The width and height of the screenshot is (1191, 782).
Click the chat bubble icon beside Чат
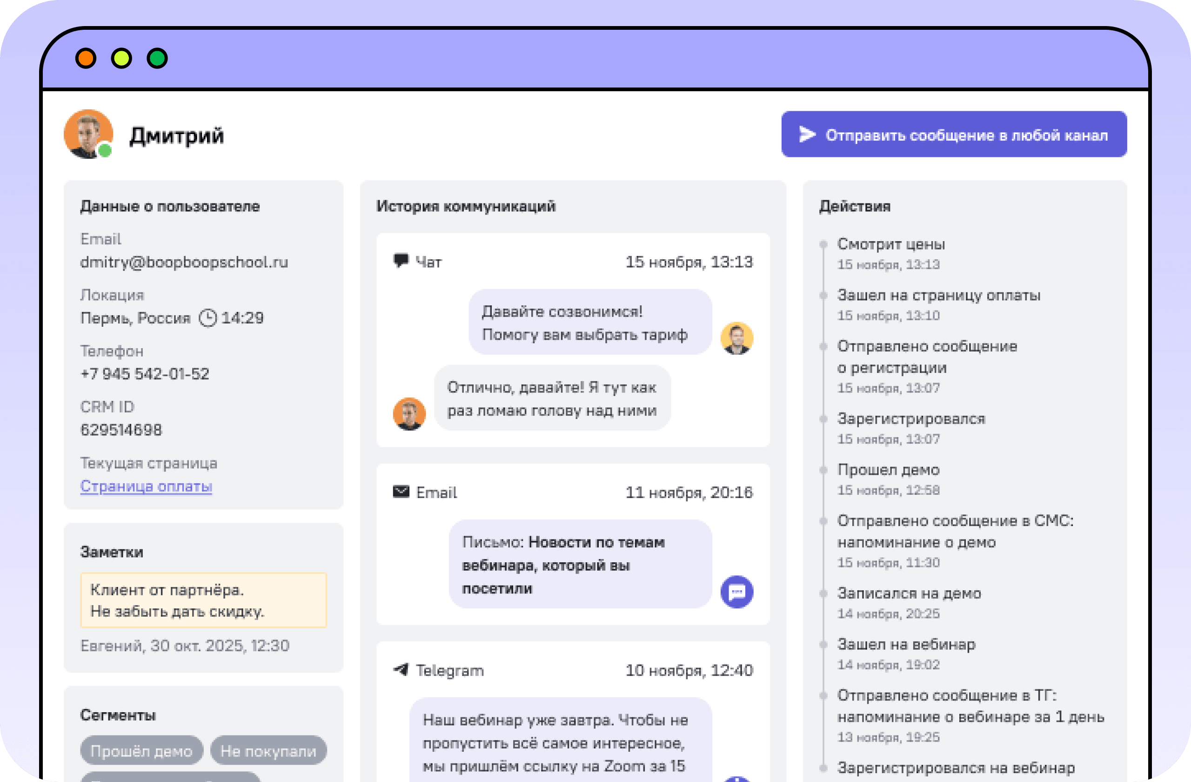(x=401, y=261)
